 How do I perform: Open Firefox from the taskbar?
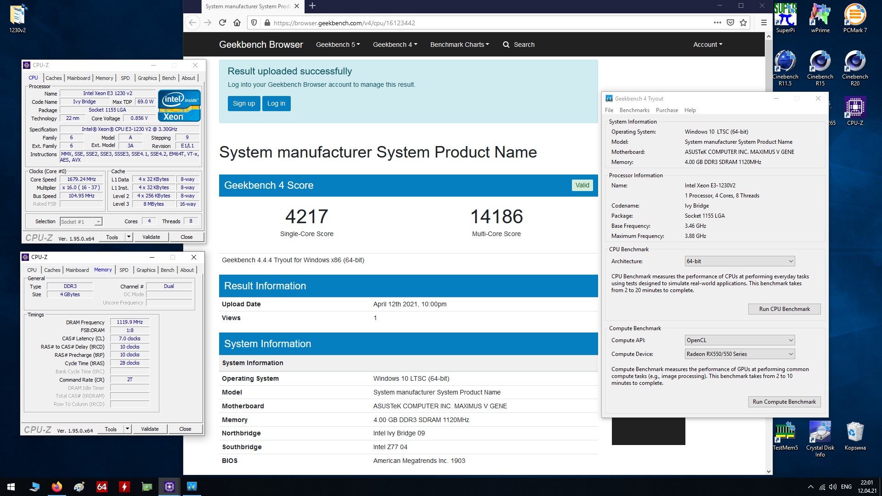click(x=57, y=487)
